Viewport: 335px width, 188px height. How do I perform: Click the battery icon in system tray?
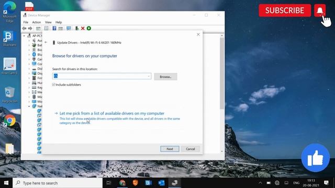(x=269, y=183)
